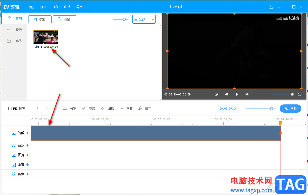308x195 pixels.
Task: Play the preview video
Action: click(237, 94)
